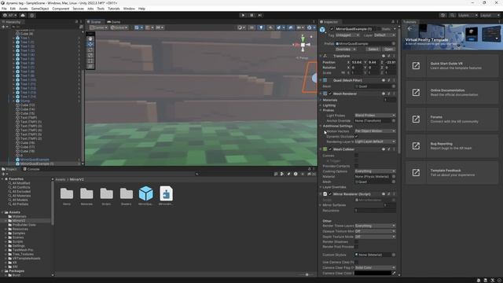Open the Tag dropdown
Image resolution: width=503 pixels, height=283 pixels.
point(347,35)
